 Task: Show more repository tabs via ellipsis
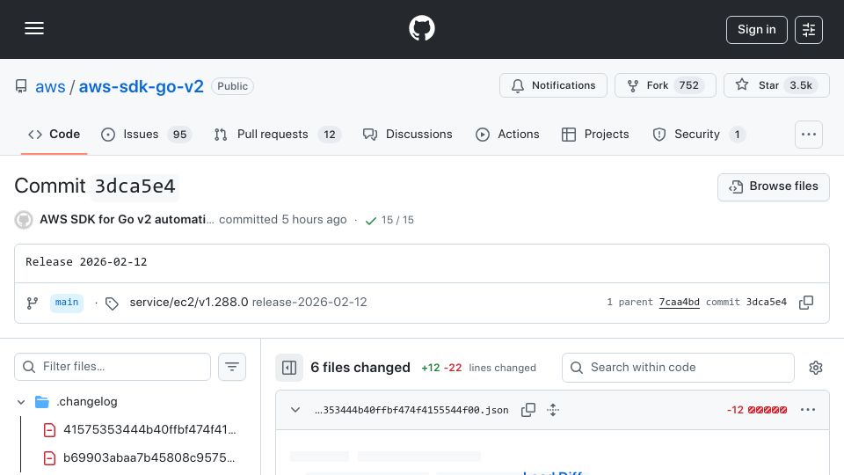(809, 135)
